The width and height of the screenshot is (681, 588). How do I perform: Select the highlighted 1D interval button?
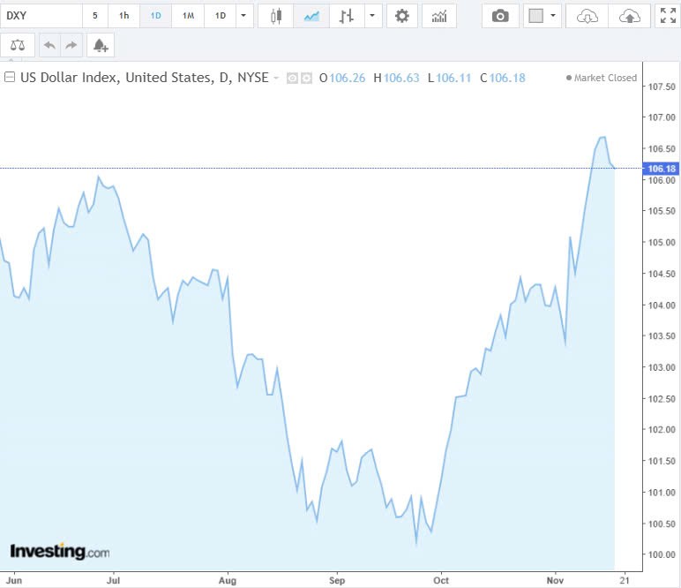[155, 16]
